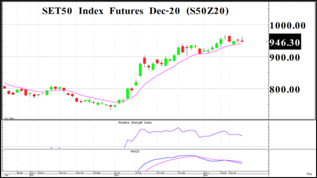Viewport: 317px width, 178px height.
Task: Click the 11/2 date axis label
Action: 118,173
